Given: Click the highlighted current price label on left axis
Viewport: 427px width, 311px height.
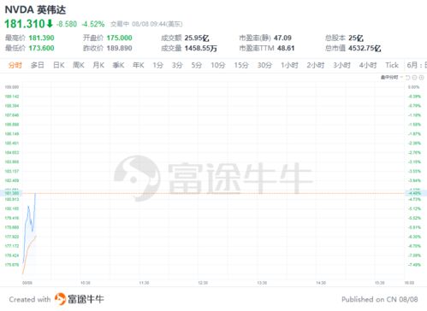Looking at the screenshot, I should coord(11,193).
